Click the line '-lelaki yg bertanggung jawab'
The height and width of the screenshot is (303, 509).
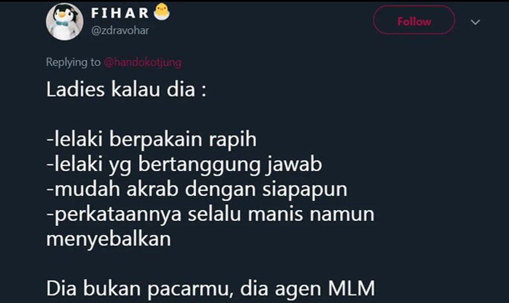184,165
